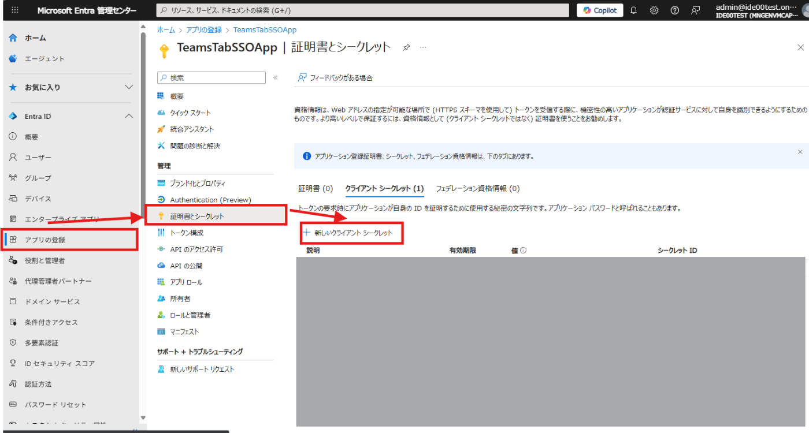Sort by the 有効期限 column header
The width and height of the screenshot is (809, 433).
tap(463, 251)
